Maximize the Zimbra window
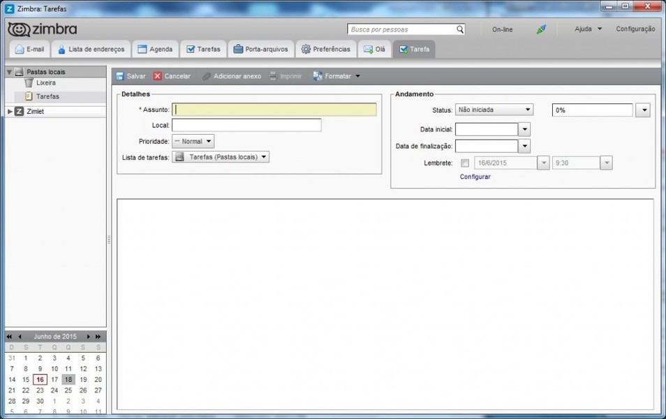This screenshot has height=419, width=666. pyautogui.click(x=626, y=6)
